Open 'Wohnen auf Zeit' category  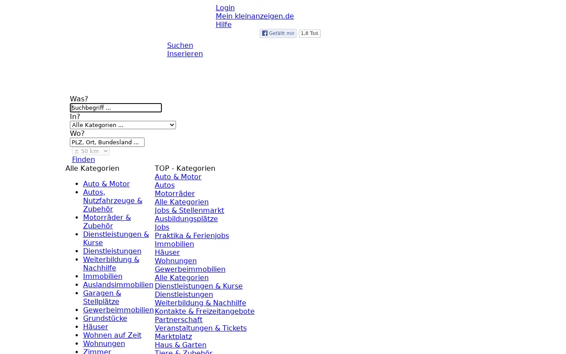pos(112,335)
